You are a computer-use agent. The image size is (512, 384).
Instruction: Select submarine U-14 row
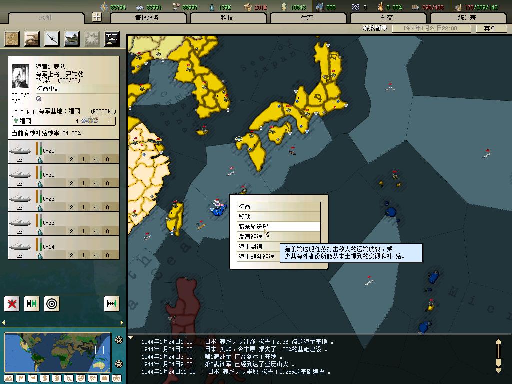[x=63, y=248]
